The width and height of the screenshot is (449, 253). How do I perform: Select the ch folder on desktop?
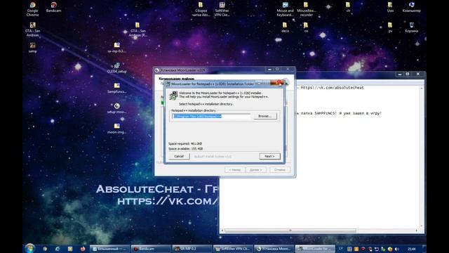348,7
